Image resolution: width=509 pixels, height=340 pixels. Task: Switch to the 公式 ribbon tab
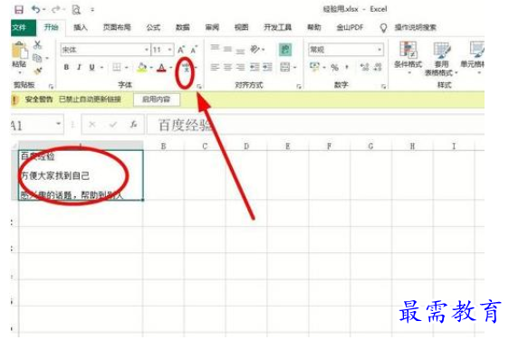153,27
